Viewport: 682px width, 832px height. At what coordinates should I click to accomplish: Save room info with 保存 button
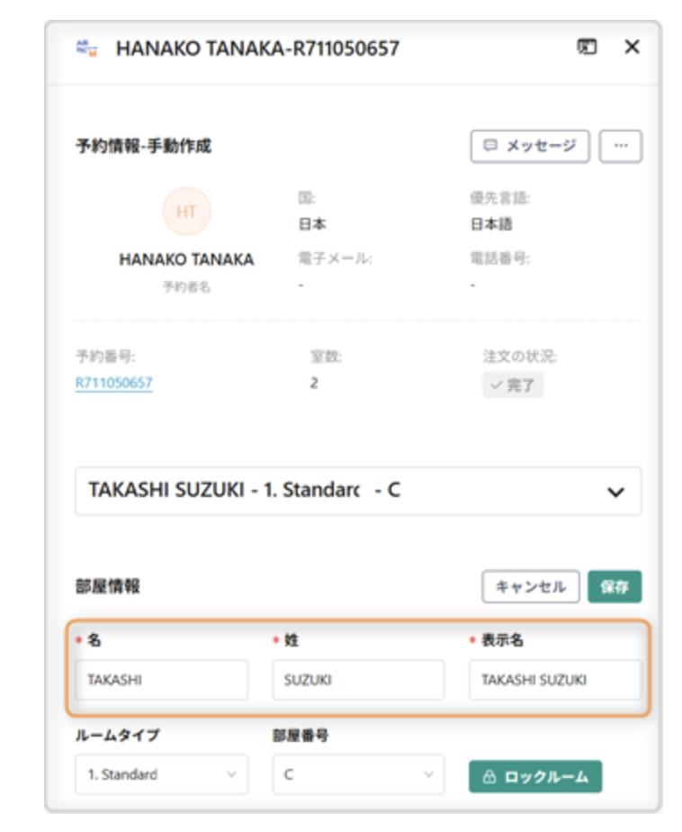pos(615,586)
